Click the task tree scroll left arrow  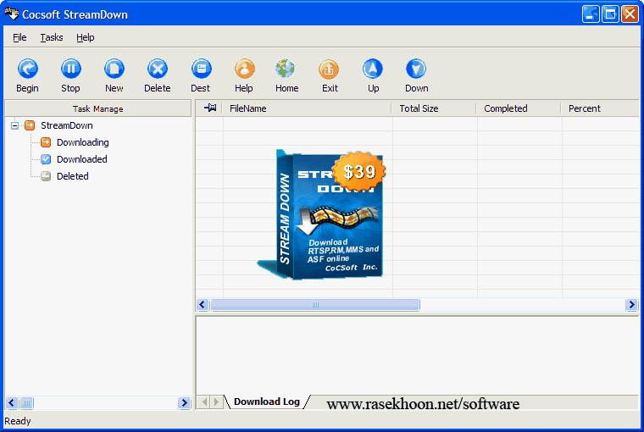tap(12, 403)
